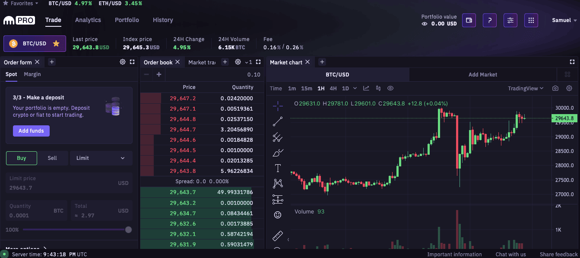
Task: Select the pattern drawing tool on chart
Action: [278, 184]
